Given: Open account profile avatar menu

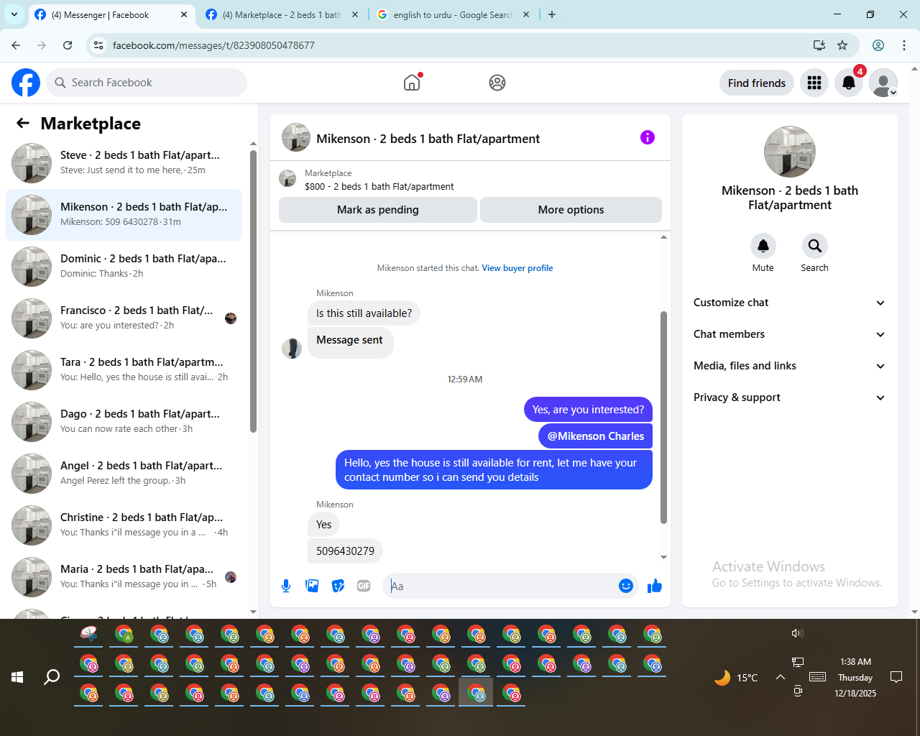Looking at the screenshot, I should (883, 83).
